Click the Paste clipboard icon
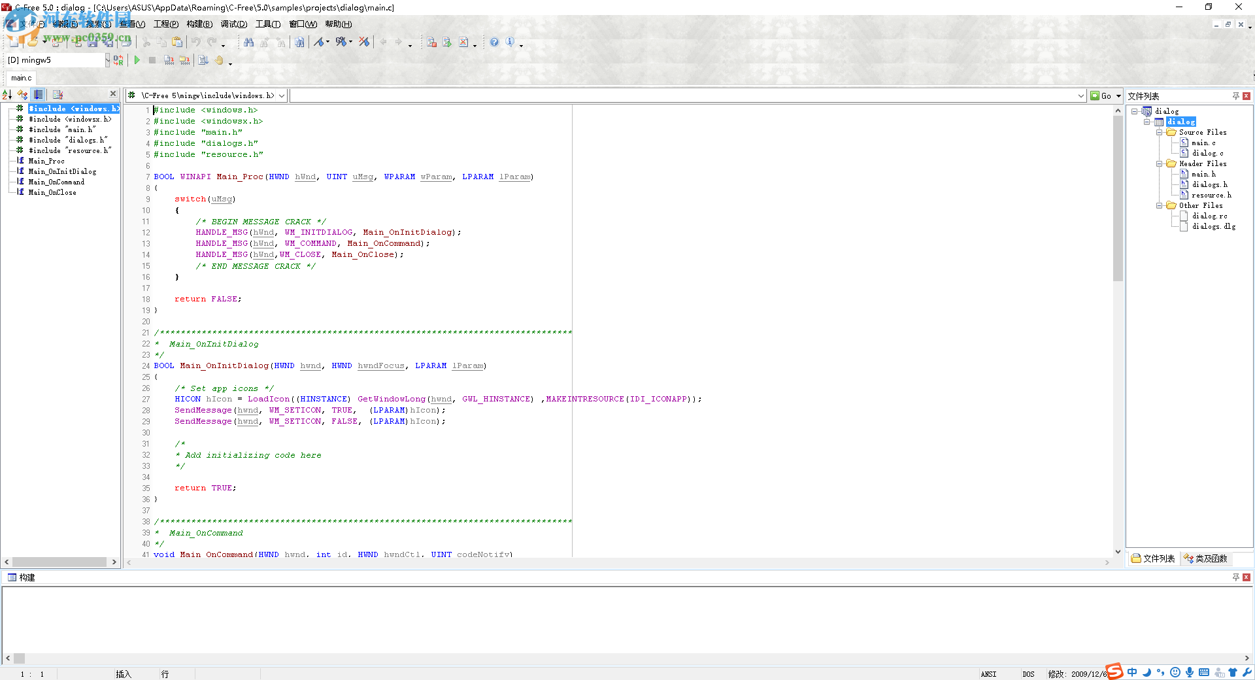The height and width of the screenshot is (680, 1255). [177, 42]
